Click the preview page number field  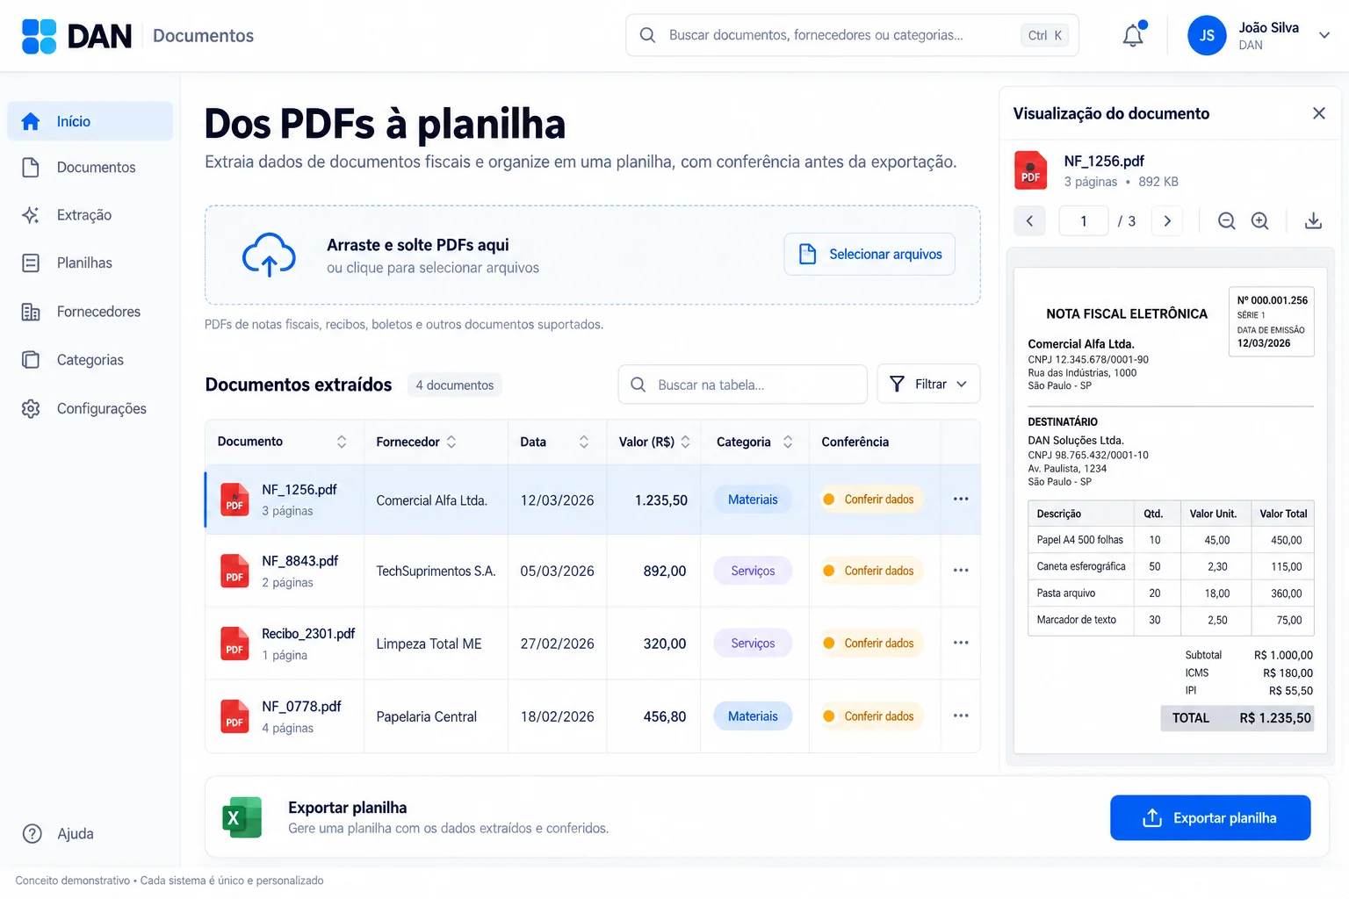[1084, 221]
